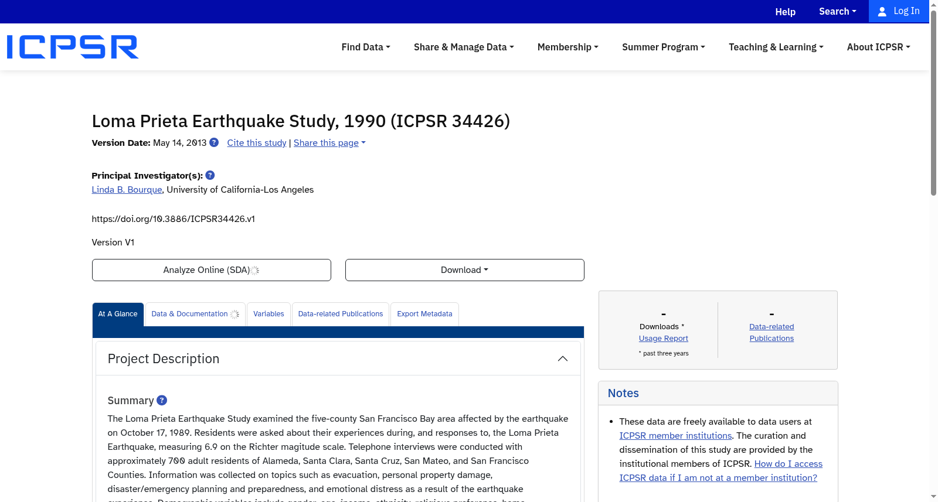Collapse the Project Description section chevron

(x=563, y=358)
